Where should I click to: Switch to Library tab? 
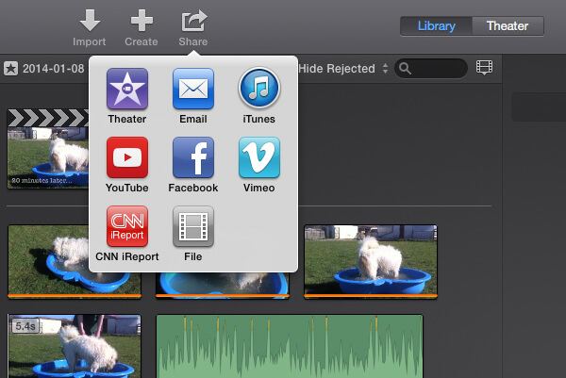click(436, 26)
